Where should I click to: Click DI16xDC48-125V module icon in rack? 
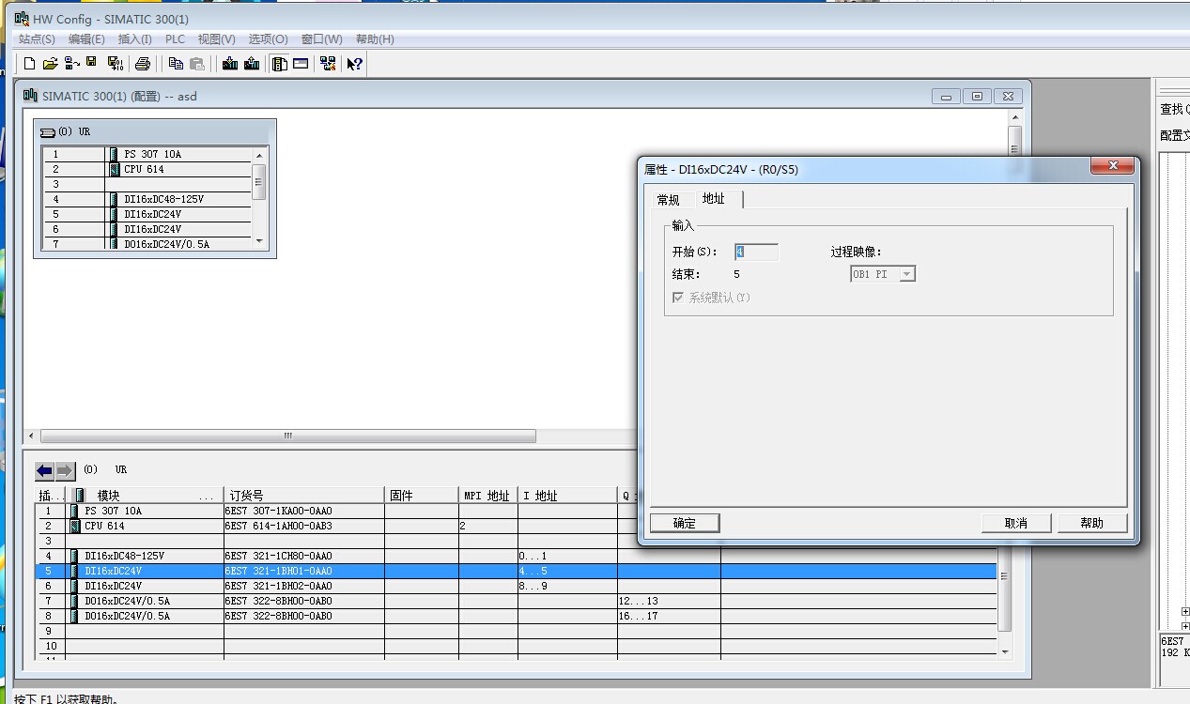(113, 199)
